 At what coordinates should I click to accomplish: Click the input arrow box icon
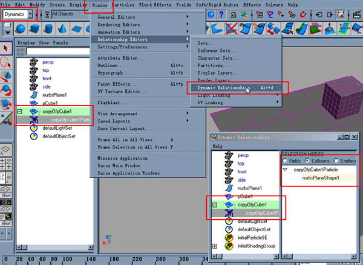[x=319, y=14]
